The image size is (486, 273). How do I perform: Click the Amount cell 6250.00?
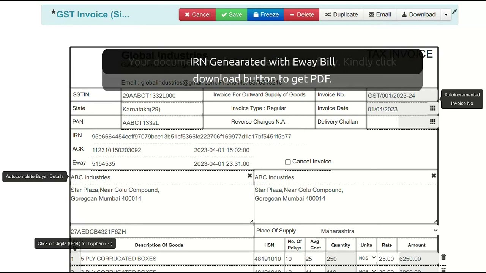point(418,259)
